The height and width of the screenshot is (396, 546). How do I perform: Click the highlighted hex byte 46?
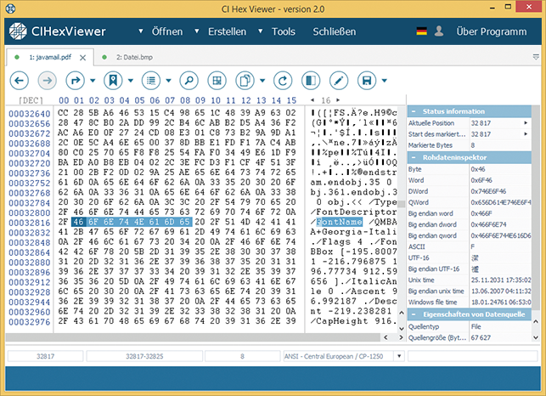tap(79, 222)
